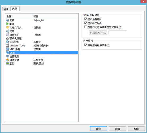Select the VNC 连接 row label
Image resolution: width=147 pixels, height=133 pixels.
pyautogui.click(x=15, y=49)
